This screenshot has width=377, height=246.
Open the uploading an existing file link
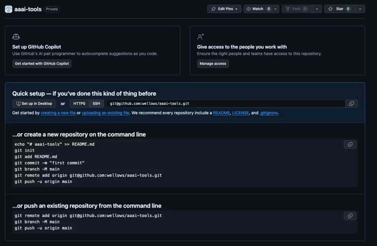click(x=105, y=113)
